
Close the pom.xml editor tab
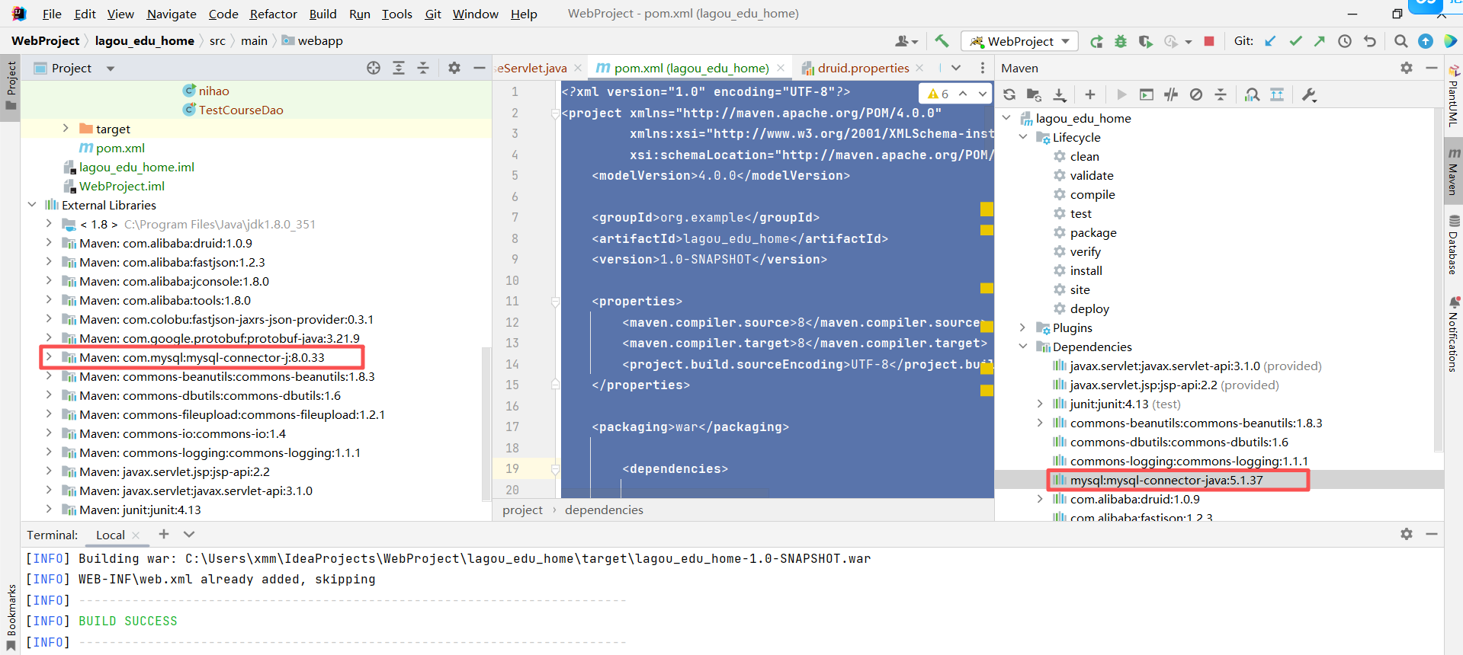(781, 68)
